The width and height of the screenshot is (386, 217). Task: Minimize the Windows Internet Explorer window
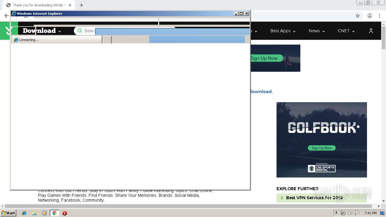click(x=236, y=14)
